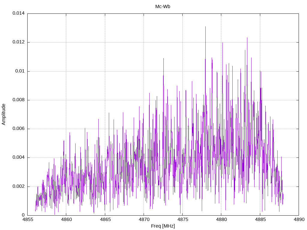This screenshot has width=307, height=230.
Task: Click the 4875 x-axis tick label
Action: pos(183,220)
